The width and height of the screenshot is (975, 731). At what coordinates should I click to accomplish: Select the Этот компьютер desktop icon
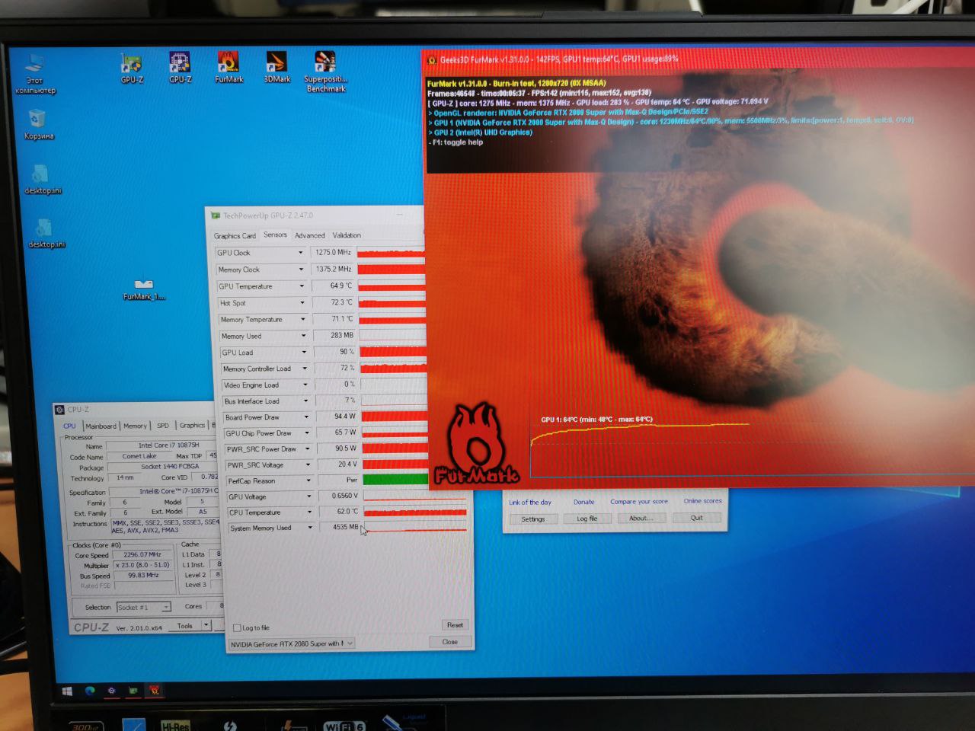tap(35, 74)
